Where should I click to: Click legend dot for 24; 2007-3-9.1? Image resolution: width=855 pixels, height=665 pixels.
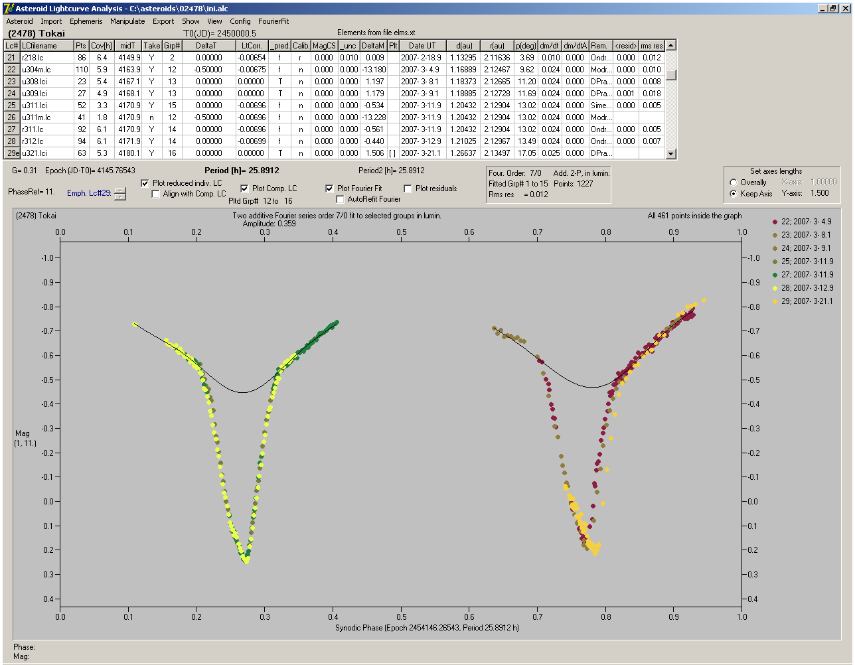[775, 248]
